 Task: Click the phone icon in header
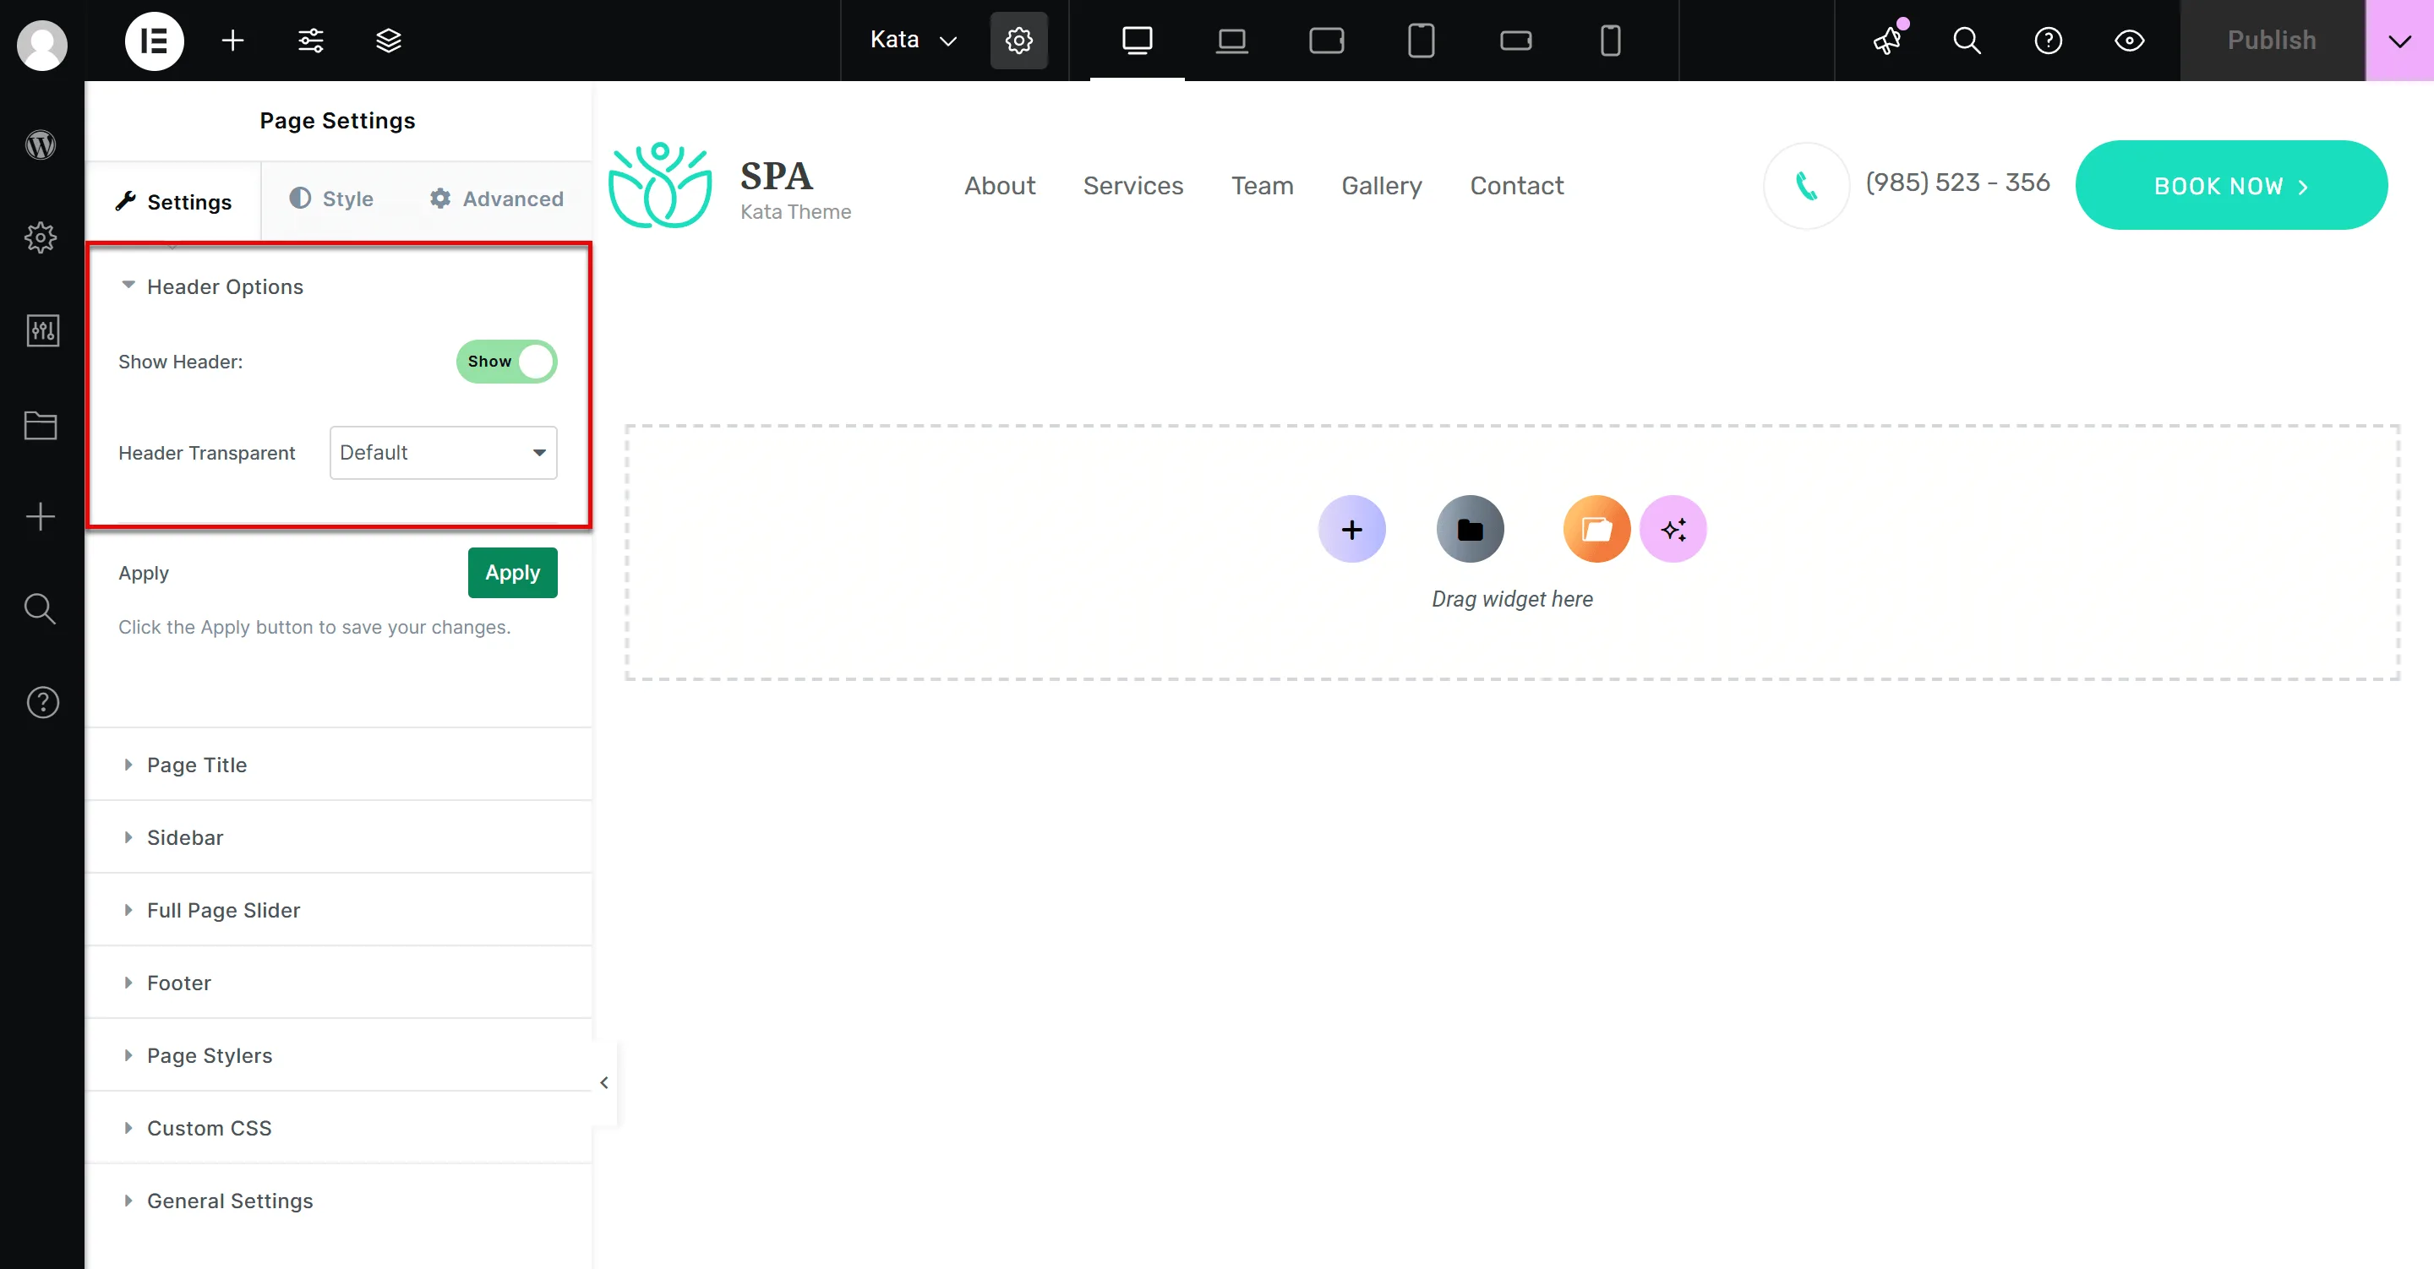click(x=1806, y=185)
